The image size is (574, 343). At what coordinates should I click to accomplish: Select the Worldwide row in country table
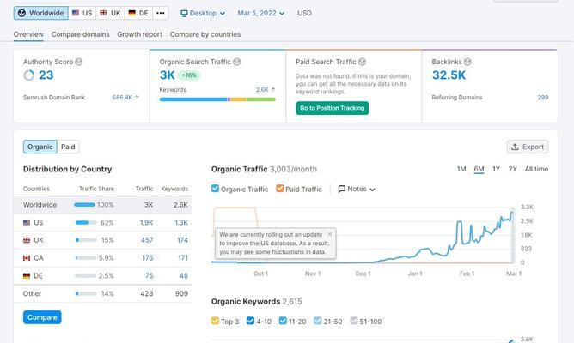pyautogui.click(x=103, y=205)
